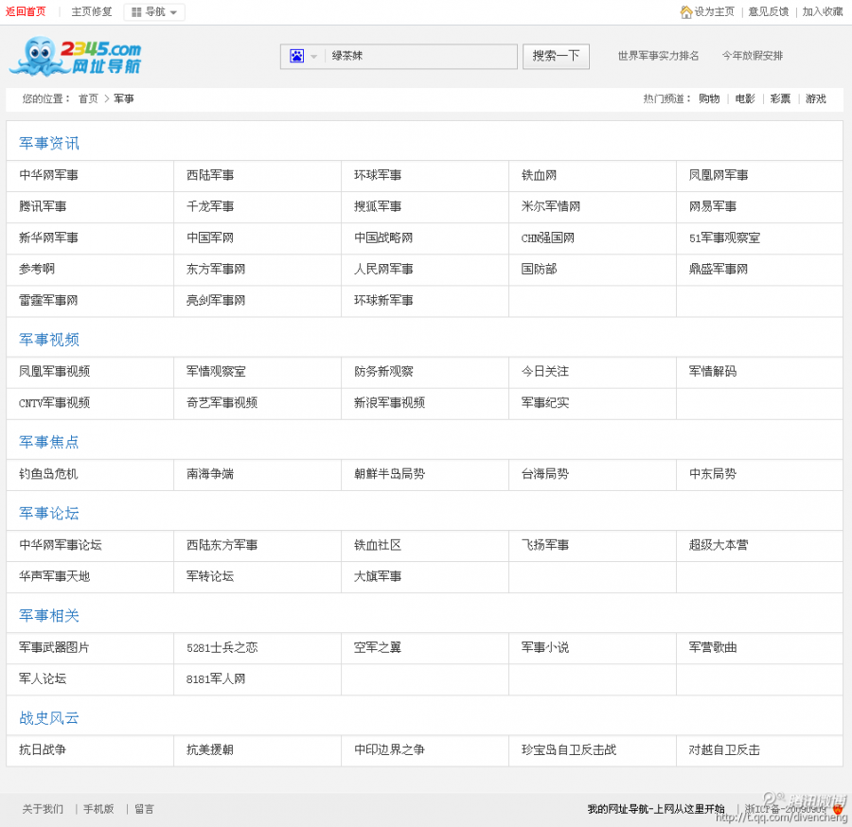The image size is (852, 827).
Task: Open the 钓鱼岛危机 link
Action: [48, 474]
